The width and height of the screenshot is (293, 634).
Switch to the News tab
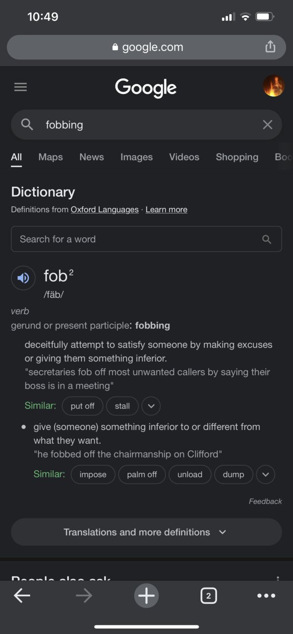(92, 157)
